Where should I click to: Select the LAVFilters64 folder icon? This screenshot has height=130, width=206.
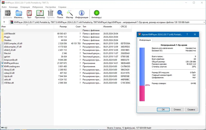pos(2,34)
